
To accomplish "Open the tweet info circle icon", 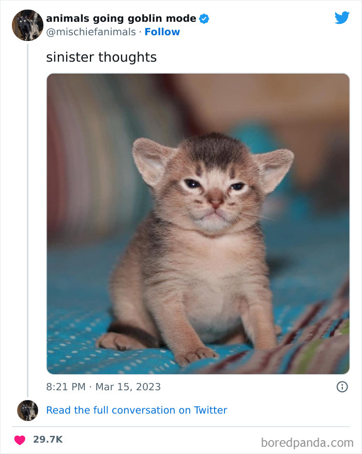I will pyautogui.click(x=342, y=387).
